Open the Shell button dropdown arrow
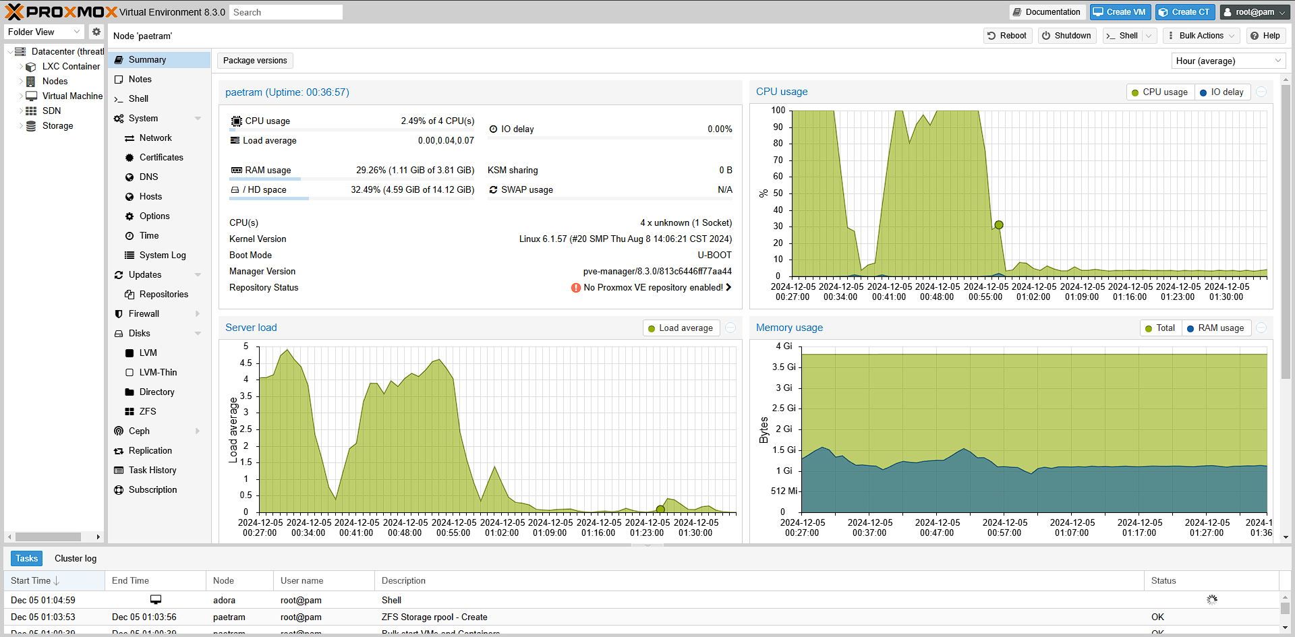This screenshot has width=1295, height=637. point(1149,36)
